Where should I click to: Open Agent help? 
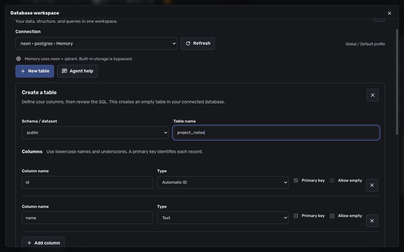tap(77, 71)
